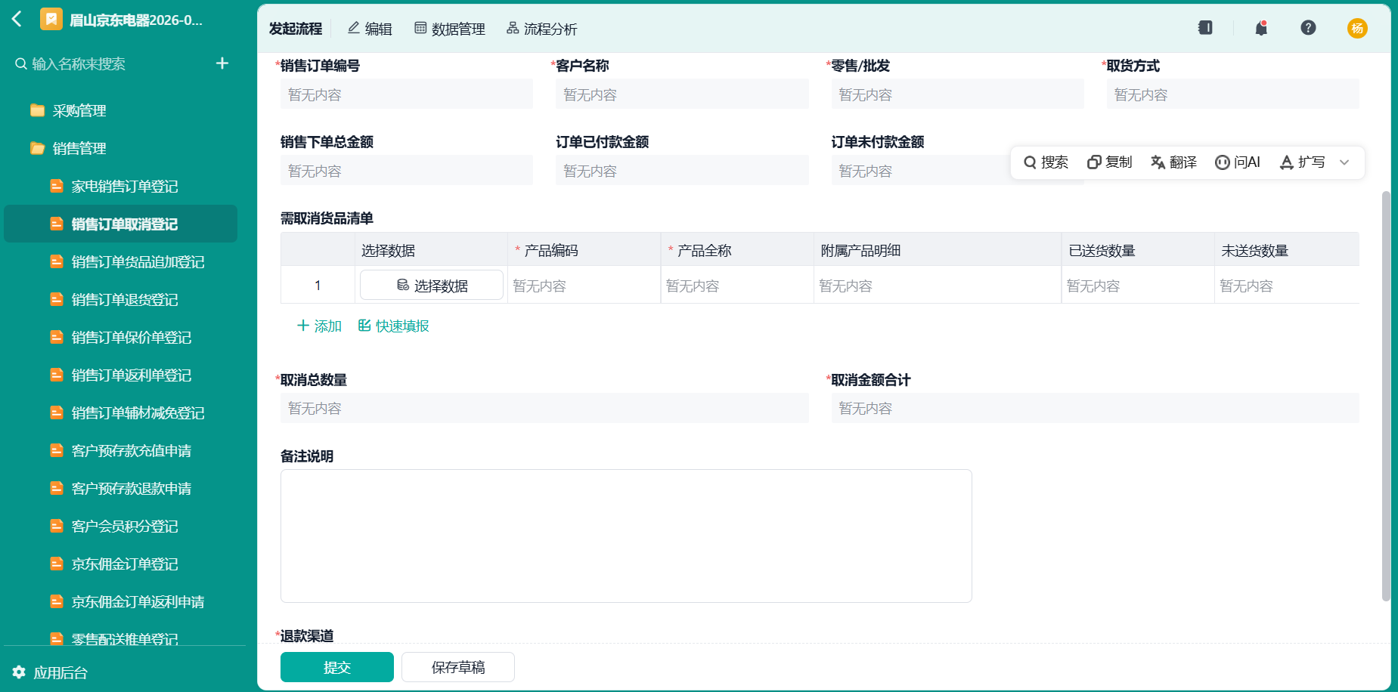The width and height of the screenshot is (1398, 692).
Task: Click the 保存草稿 button
Action: [x=458, y=667]
